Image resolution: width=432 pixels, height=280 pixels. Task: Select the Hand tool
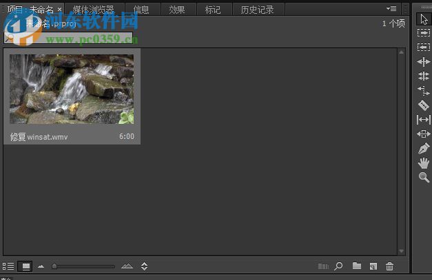tap(424, 163)
